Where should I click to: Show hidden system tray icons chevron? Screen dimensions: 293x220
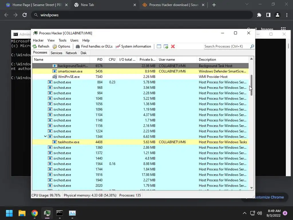pyautogui.click(x=244, y=213)
